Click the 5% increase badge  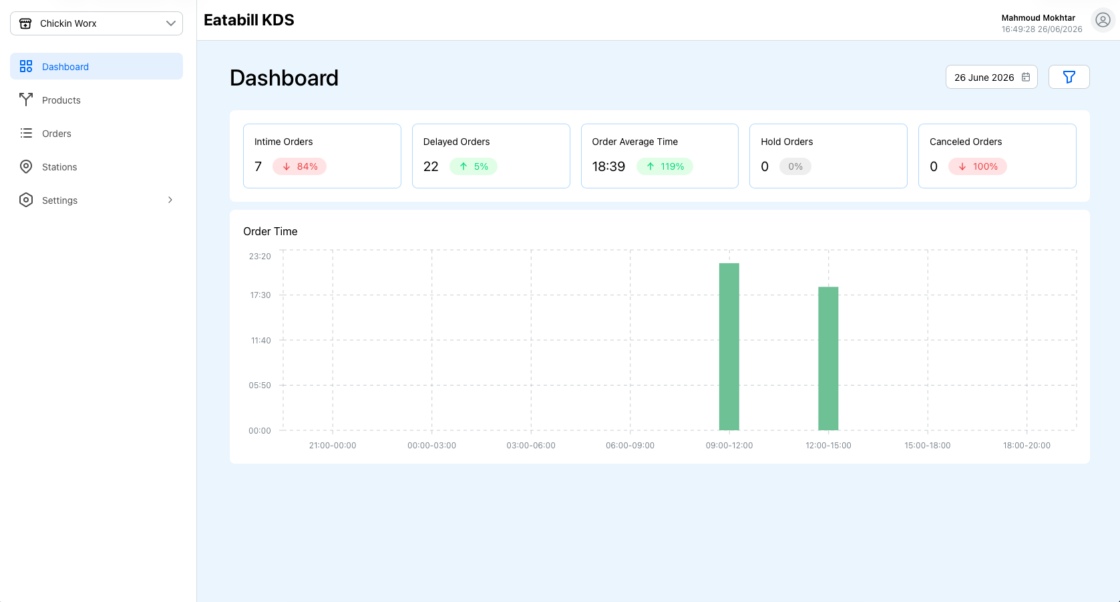click(474, 166)
